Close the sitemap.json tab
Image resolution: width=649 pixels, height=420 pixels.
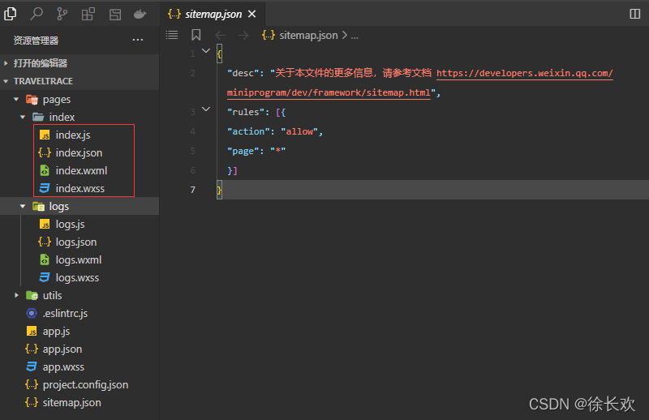[x=251, y=14]
